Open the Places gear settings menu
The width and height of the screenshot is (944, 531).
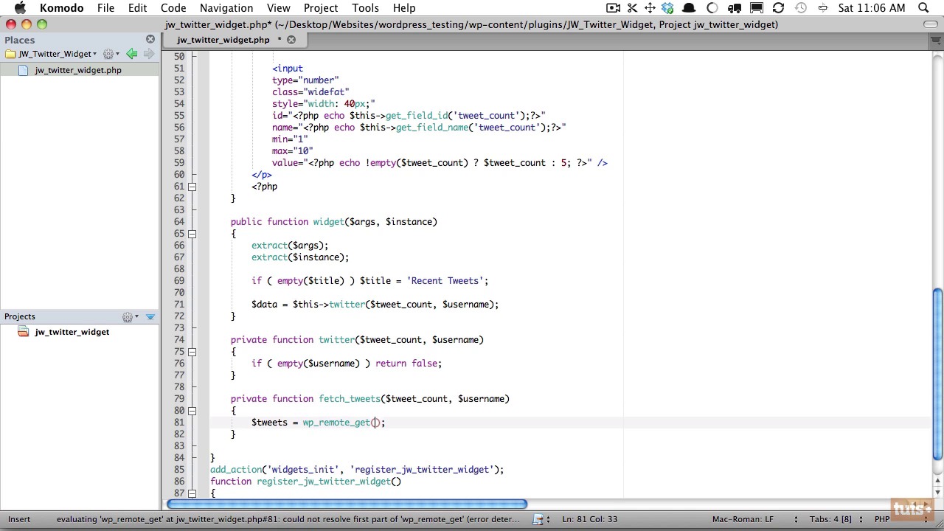pos(111,54)
